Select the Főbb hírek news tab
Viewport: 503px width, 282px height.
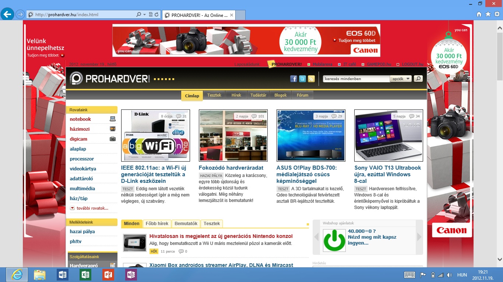(x=157, y=224)
